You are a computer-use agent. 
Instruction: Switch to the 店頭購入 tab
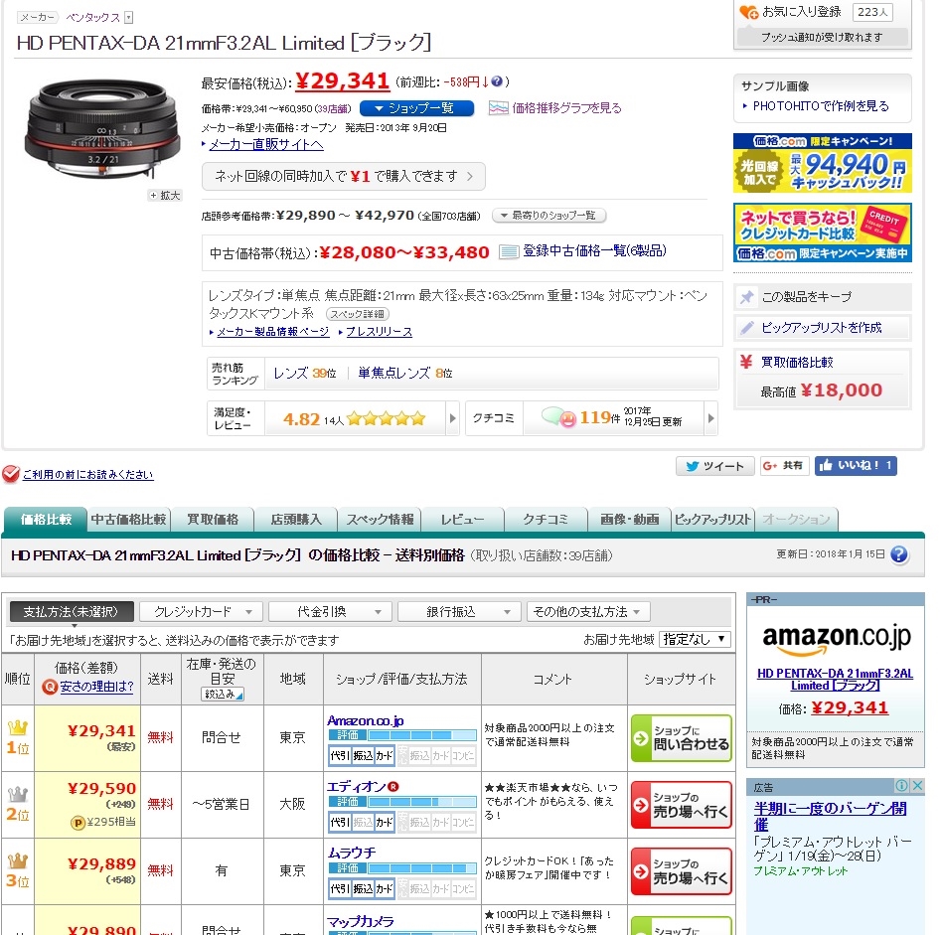(x=295, y=519)
